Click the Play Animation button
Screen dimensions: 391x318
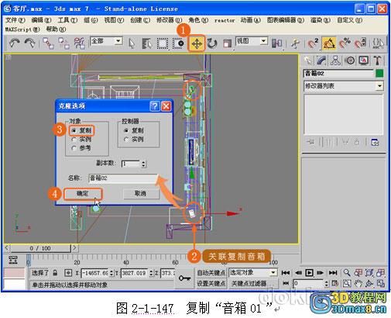point(309,273)
